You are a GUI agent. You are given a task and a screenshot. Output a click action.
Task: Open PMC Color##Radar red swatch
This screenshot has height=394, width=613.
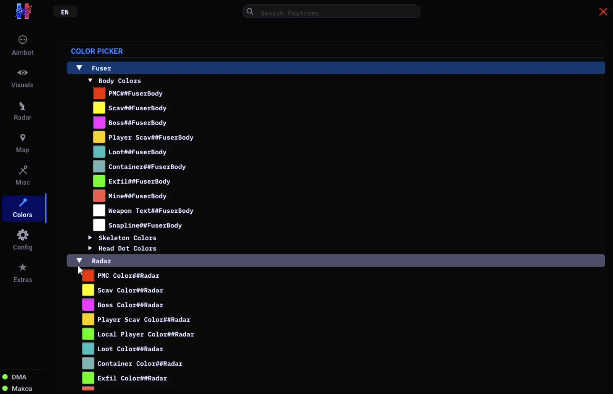[x=88, y=275]
